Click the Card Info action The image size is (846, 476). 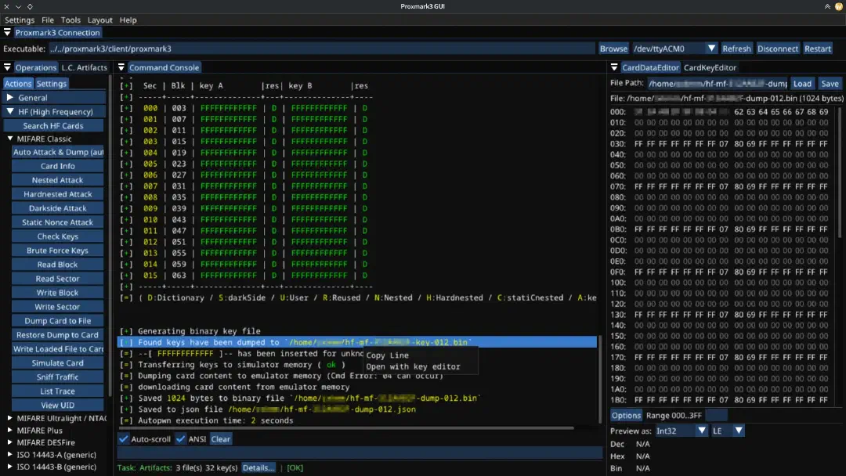(x=58, y=166)
